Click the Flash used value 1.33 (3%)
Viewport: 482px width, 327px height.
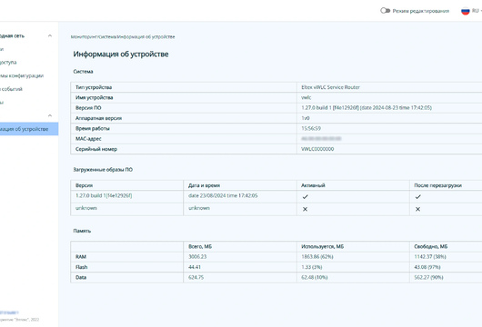click(312, 267)
